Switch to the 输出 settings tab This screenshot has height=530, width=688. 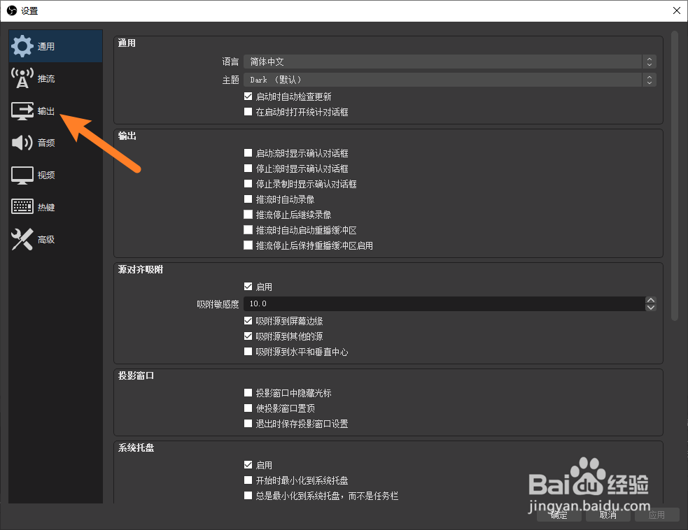point(56,110)
